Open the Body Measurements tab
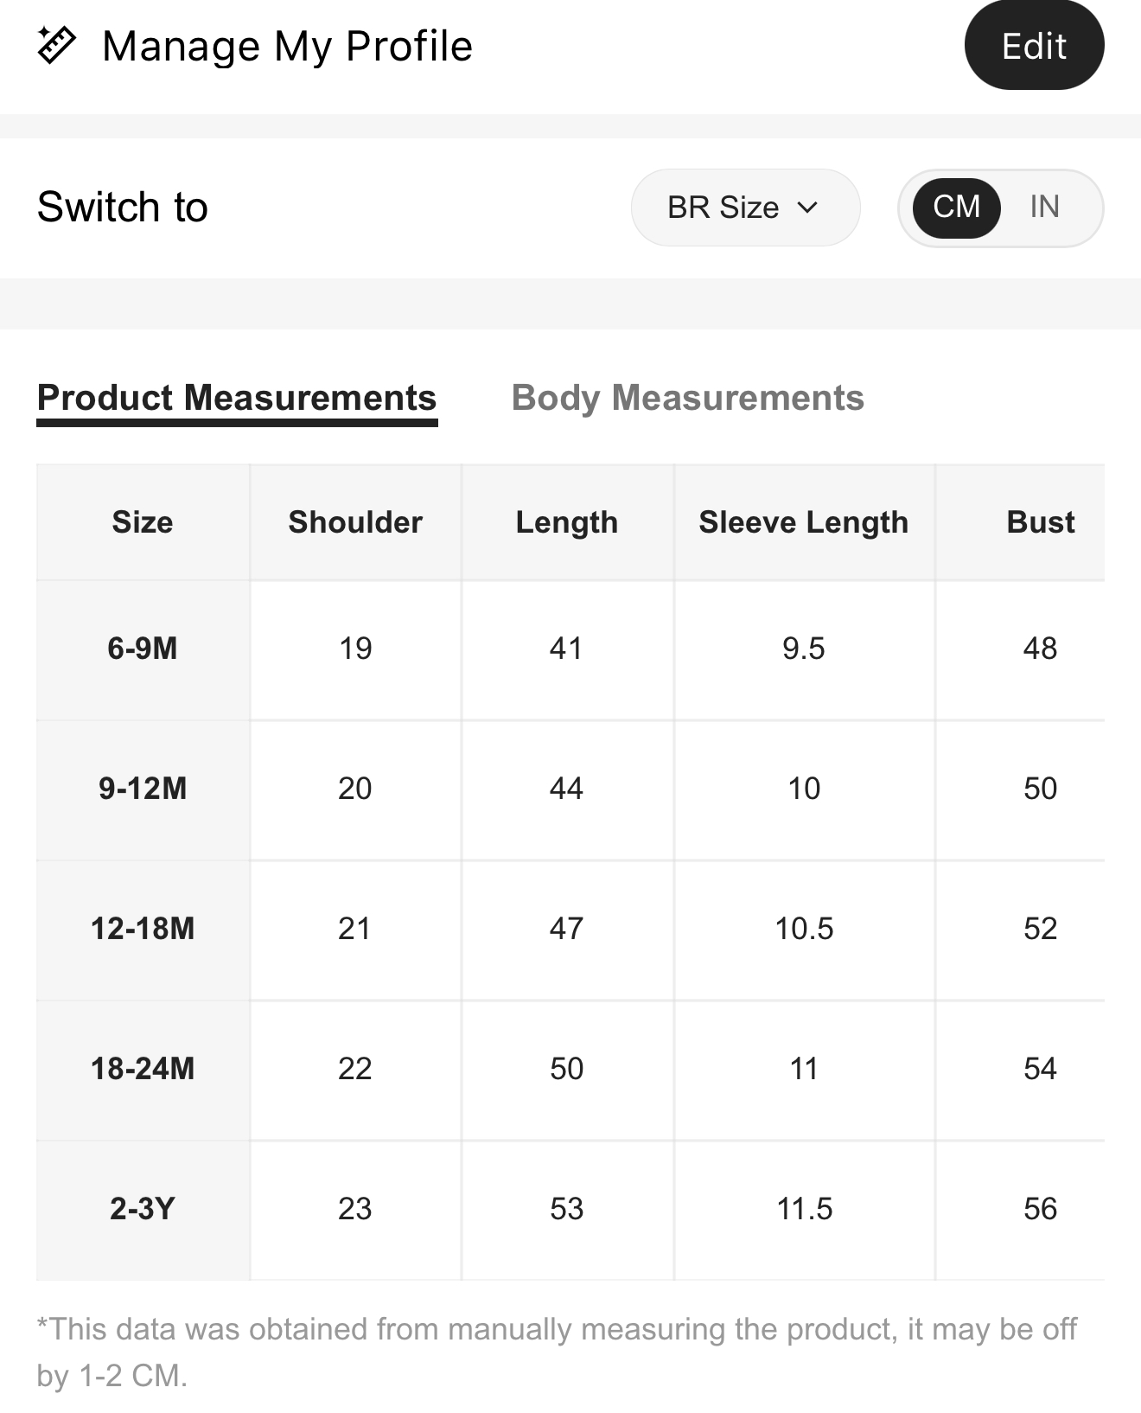The height and width of the screenshot is (1413, 1141). (x=688, y=399)
